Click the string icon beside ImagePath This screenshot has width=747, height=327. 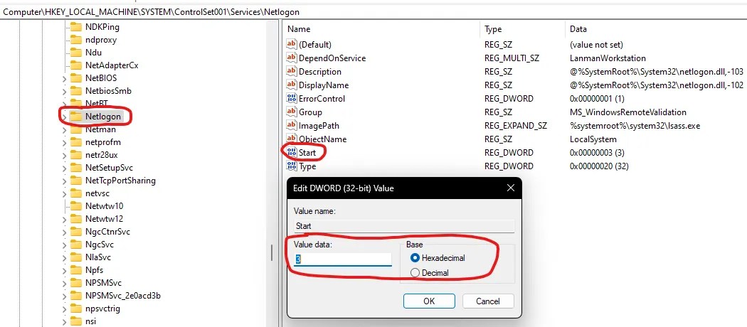point(292,126)
